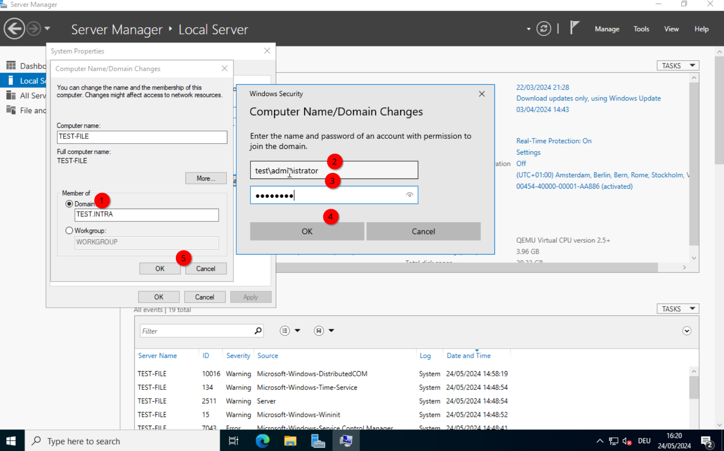
Task: Open the events list criteria icon
Action: [x=285, y=331]
